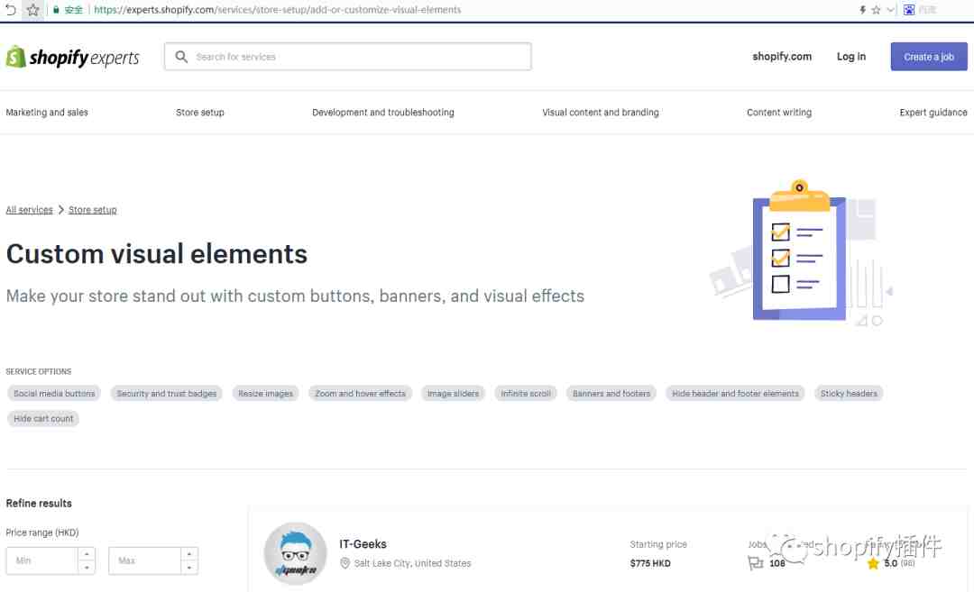Click the search magnifier icon
The height and width of the screenshot is (592, 974).
pyautogui.click(x=181, y=57)
